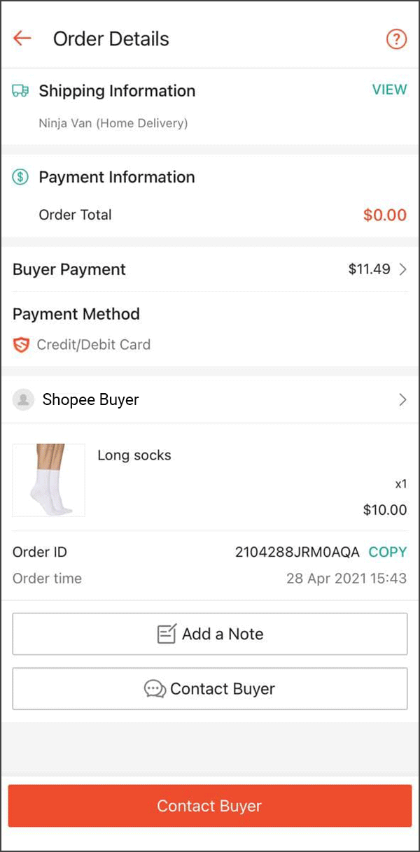420x852 pixels.
Task: Click the Shopee Buyer avatar icon
Action: 23,399
